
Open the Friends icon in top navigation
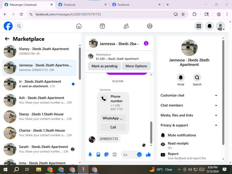click(x=126, y=26)
